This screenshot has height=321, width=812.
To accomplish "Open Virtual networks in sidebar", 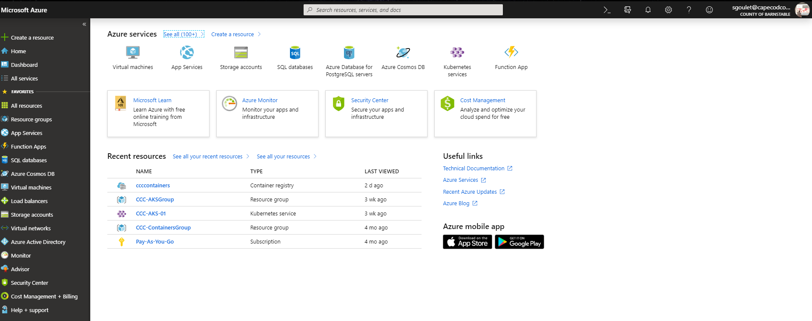I will pyautogui.click(x=31, y=228).
